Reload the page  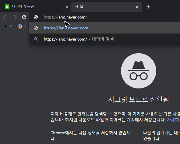tap(24, 17)
